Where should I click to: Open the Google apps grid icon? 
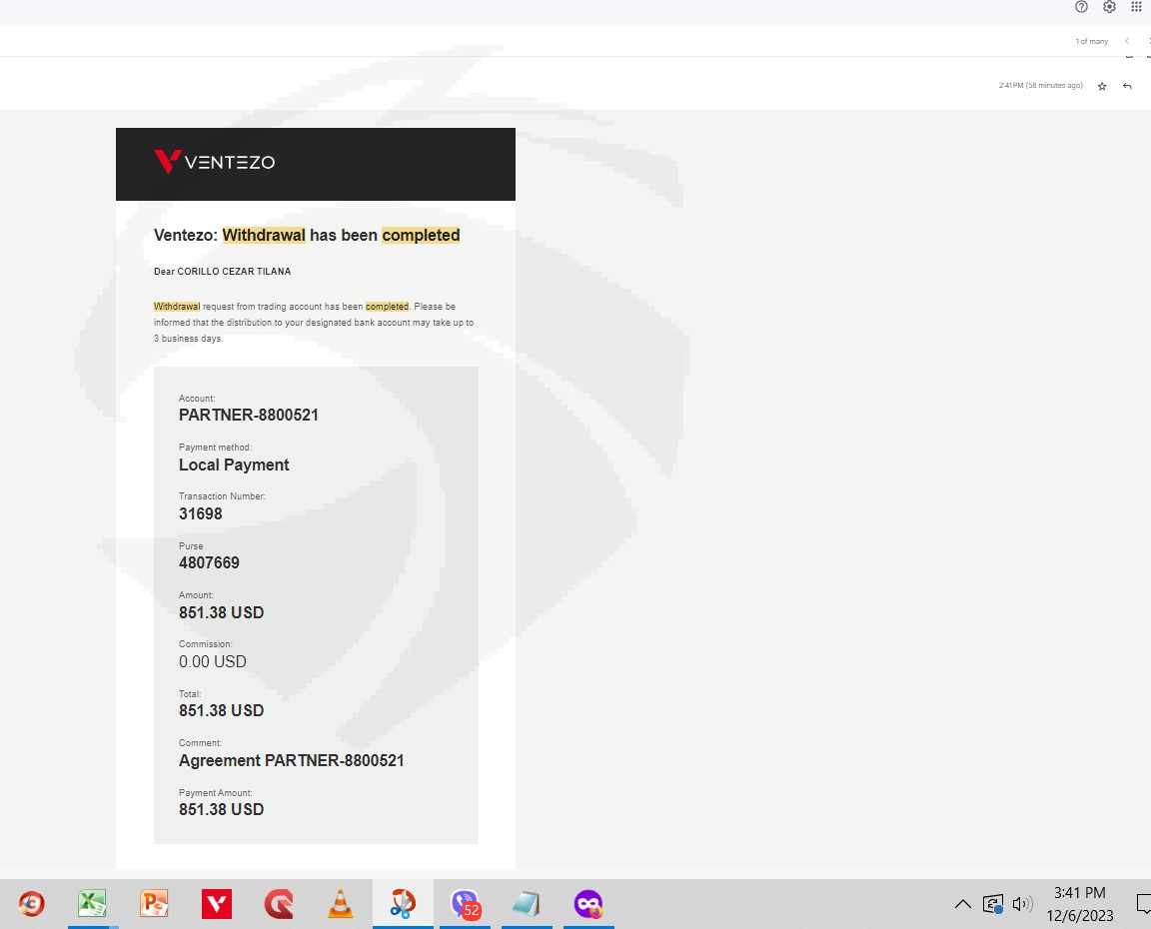coord(1136,7)
